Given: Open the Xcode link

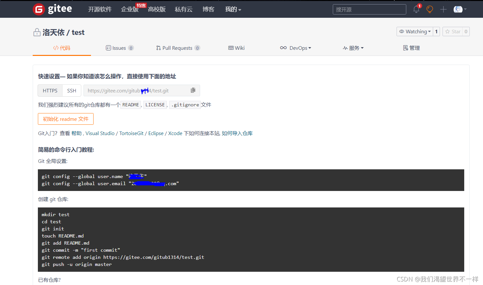Looking at the screenshot, I should click(175, 133).
